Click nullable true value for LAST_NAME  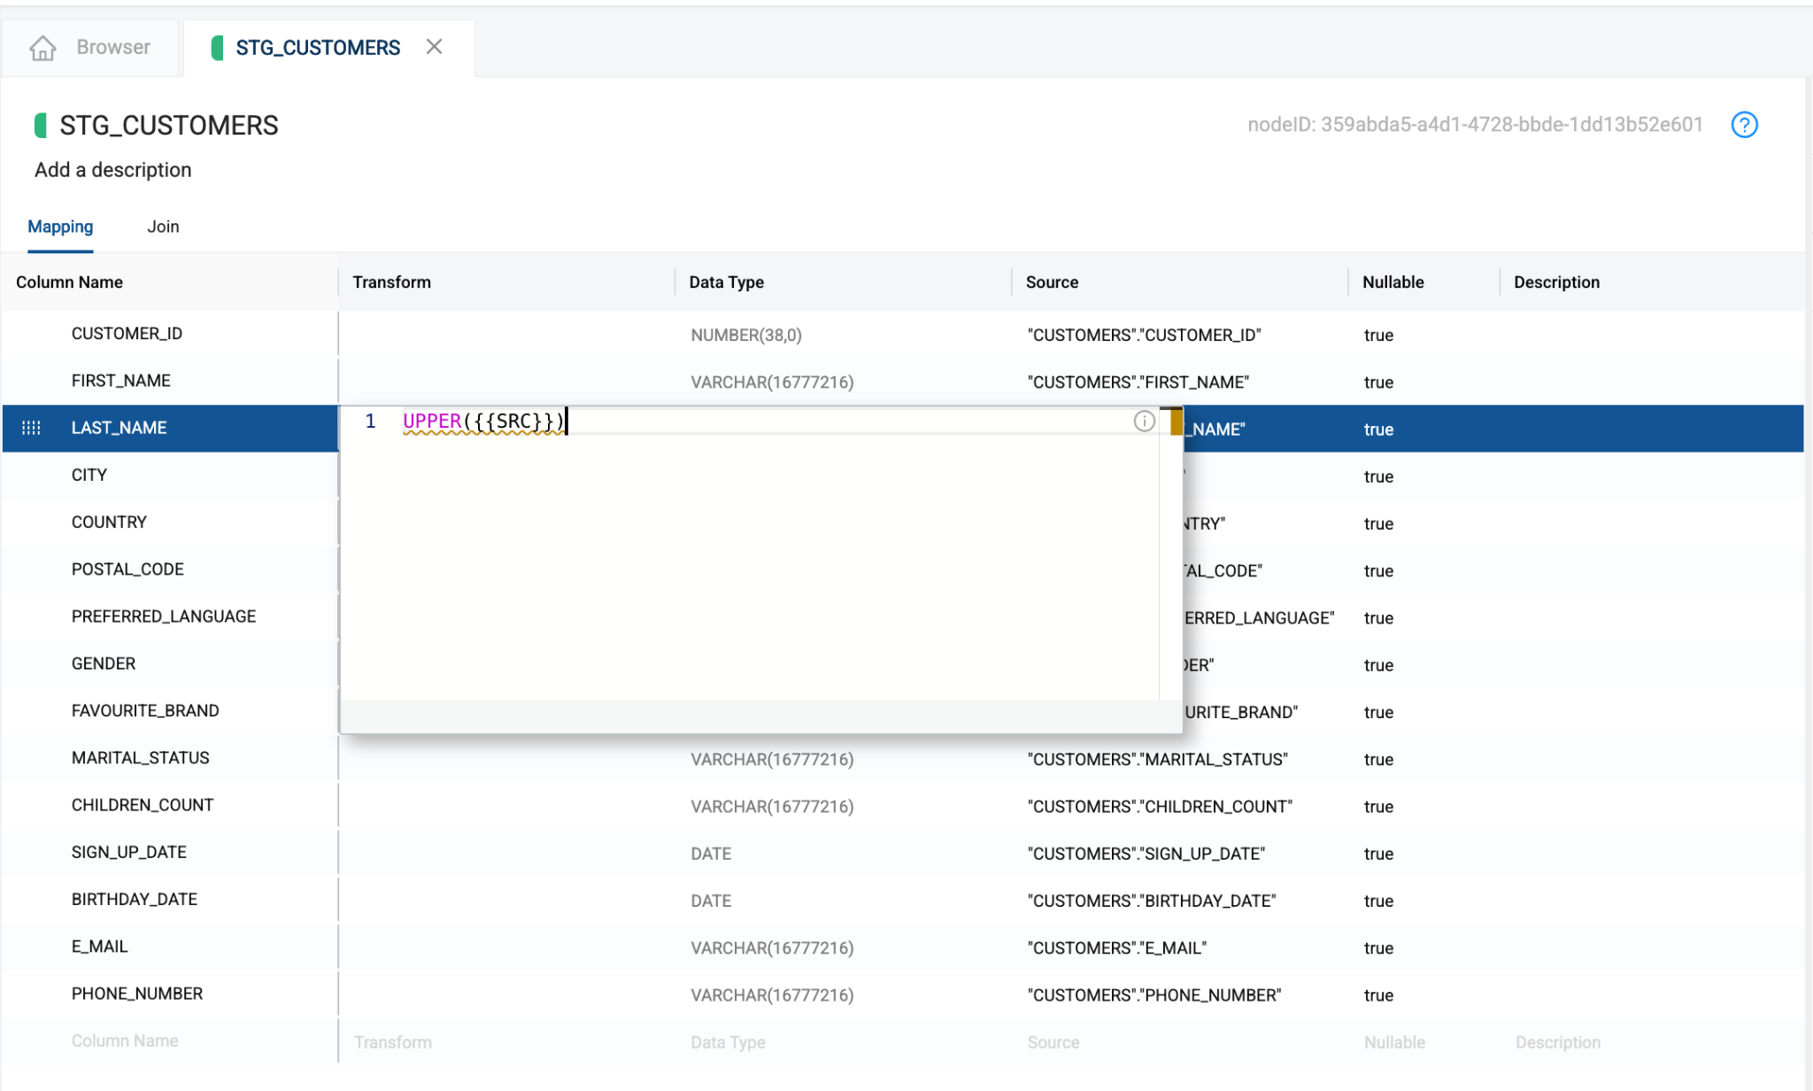coord(1378,429)
